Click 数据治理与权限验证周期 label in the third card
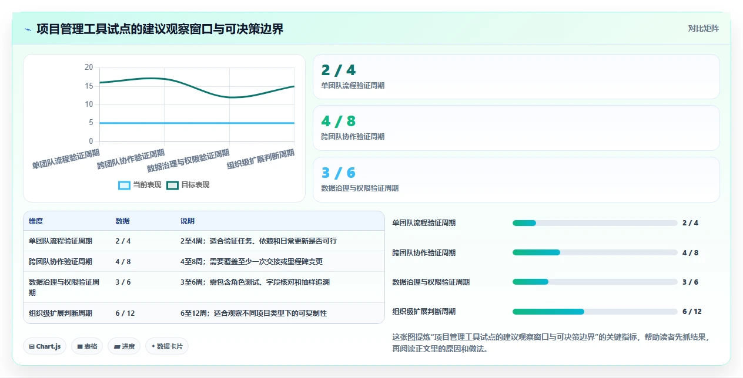 click(x=360, y=188)
